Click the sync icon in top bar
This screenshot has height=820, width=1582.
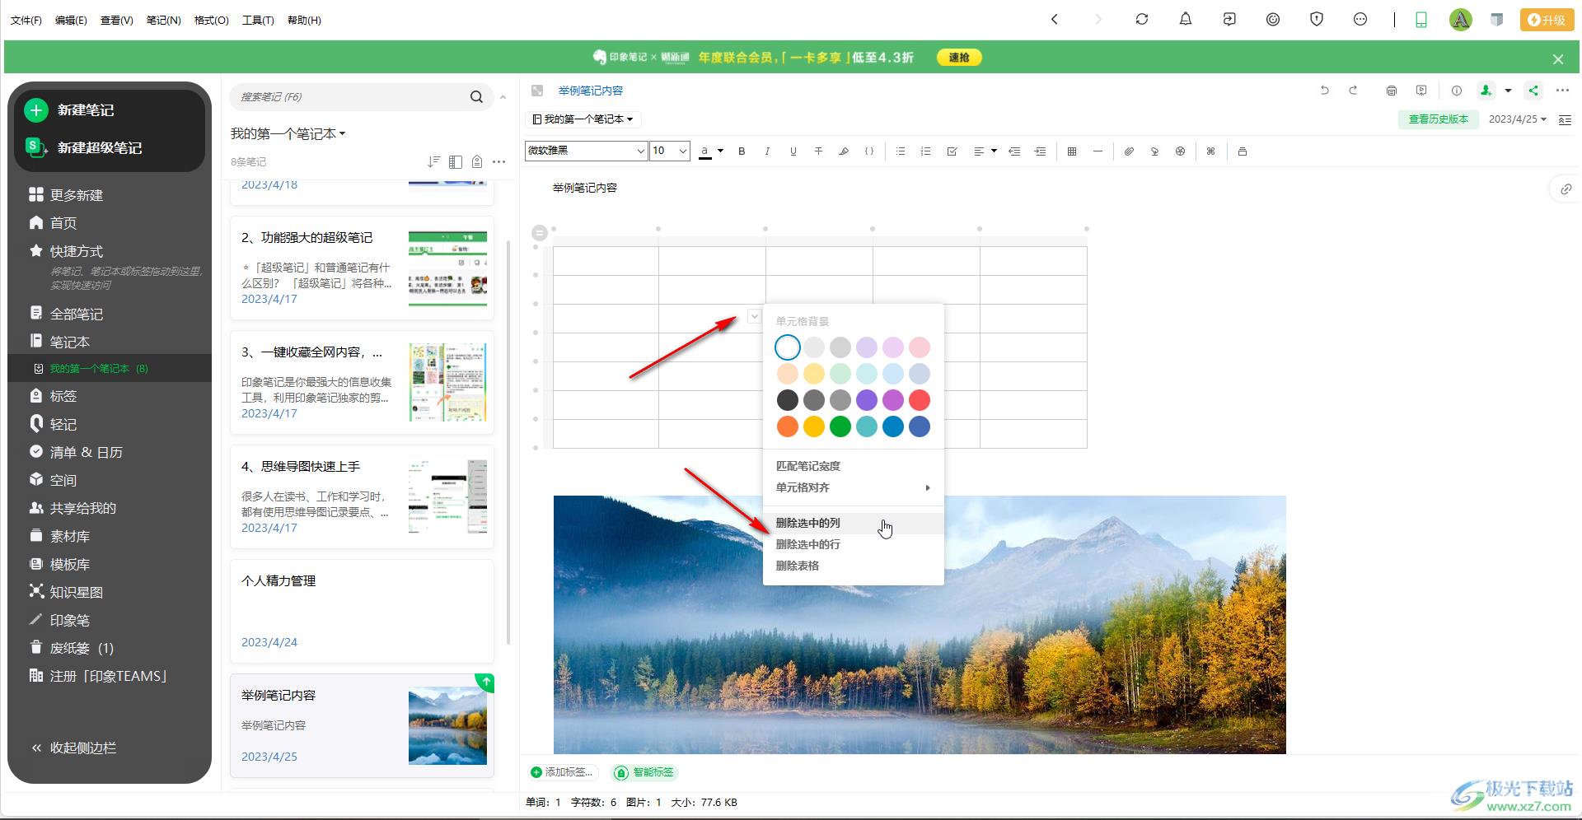(1142, 19)
